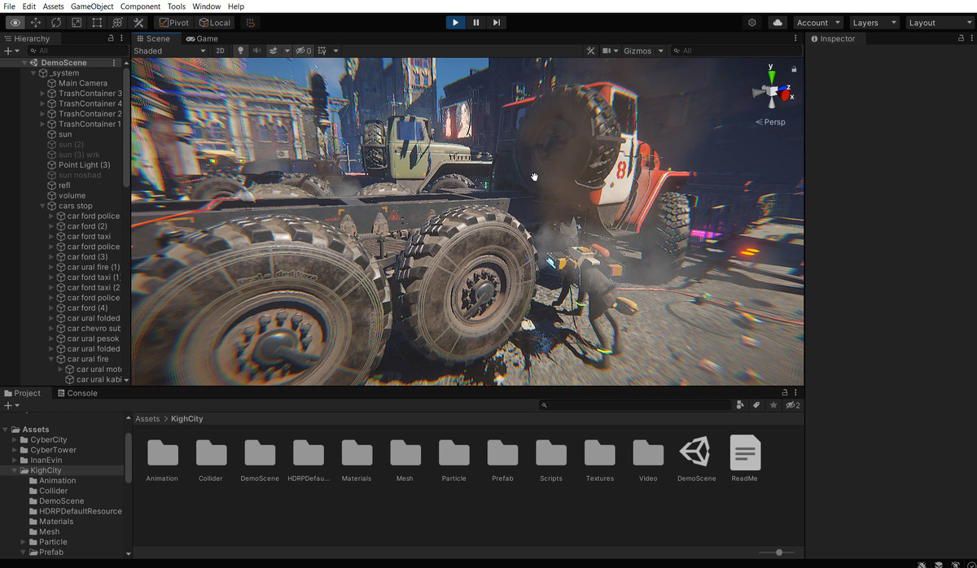Open the Scripts folder thumbnail
977x568 pixels.
pos(551,452)
